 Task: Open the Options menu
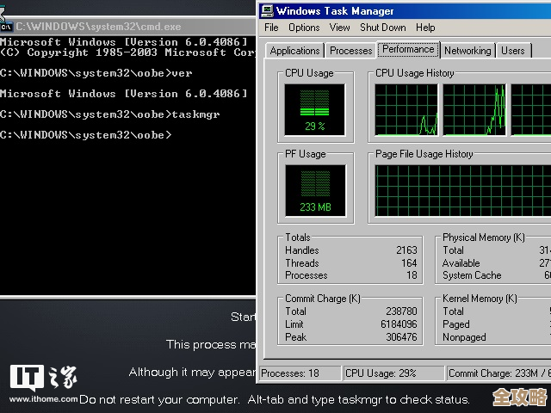(304, 28)
